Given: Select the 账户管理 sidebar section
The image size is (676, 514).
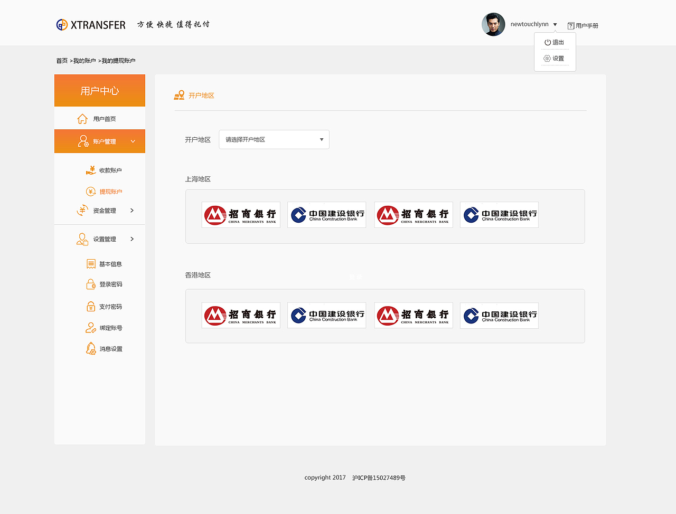Looking at the screenshot, I should 100,141.
